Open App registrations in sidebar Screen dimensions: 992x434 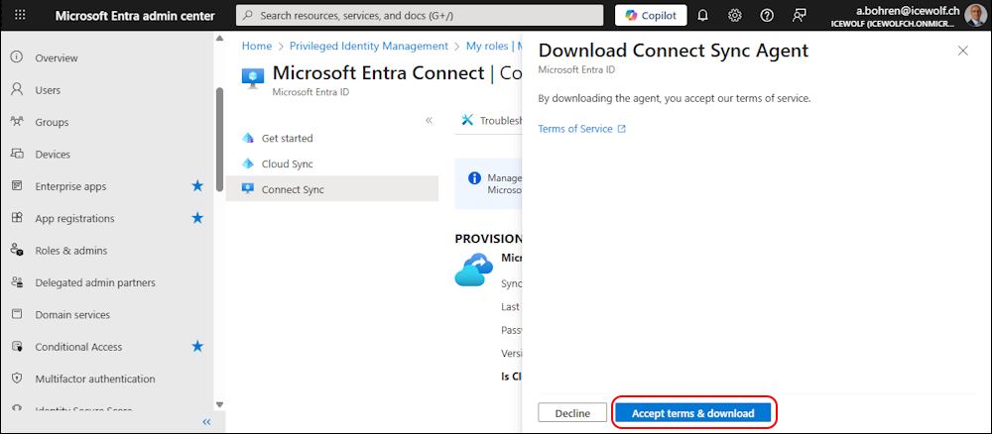tap(74, 219)
